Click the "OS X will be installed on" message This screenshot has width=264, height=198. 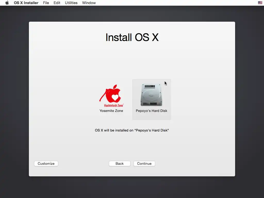[x=132, y=130]
